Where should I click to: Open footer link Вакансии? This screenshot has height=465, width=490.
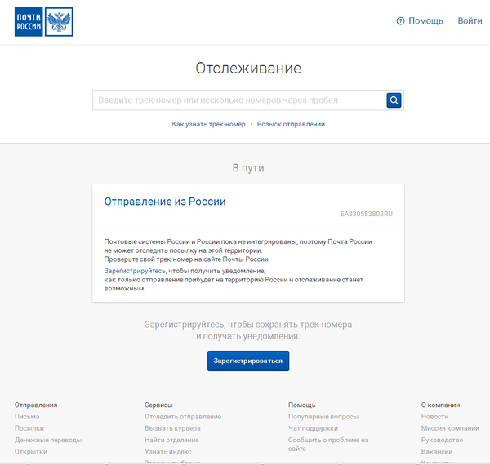(x=437, y=452)
